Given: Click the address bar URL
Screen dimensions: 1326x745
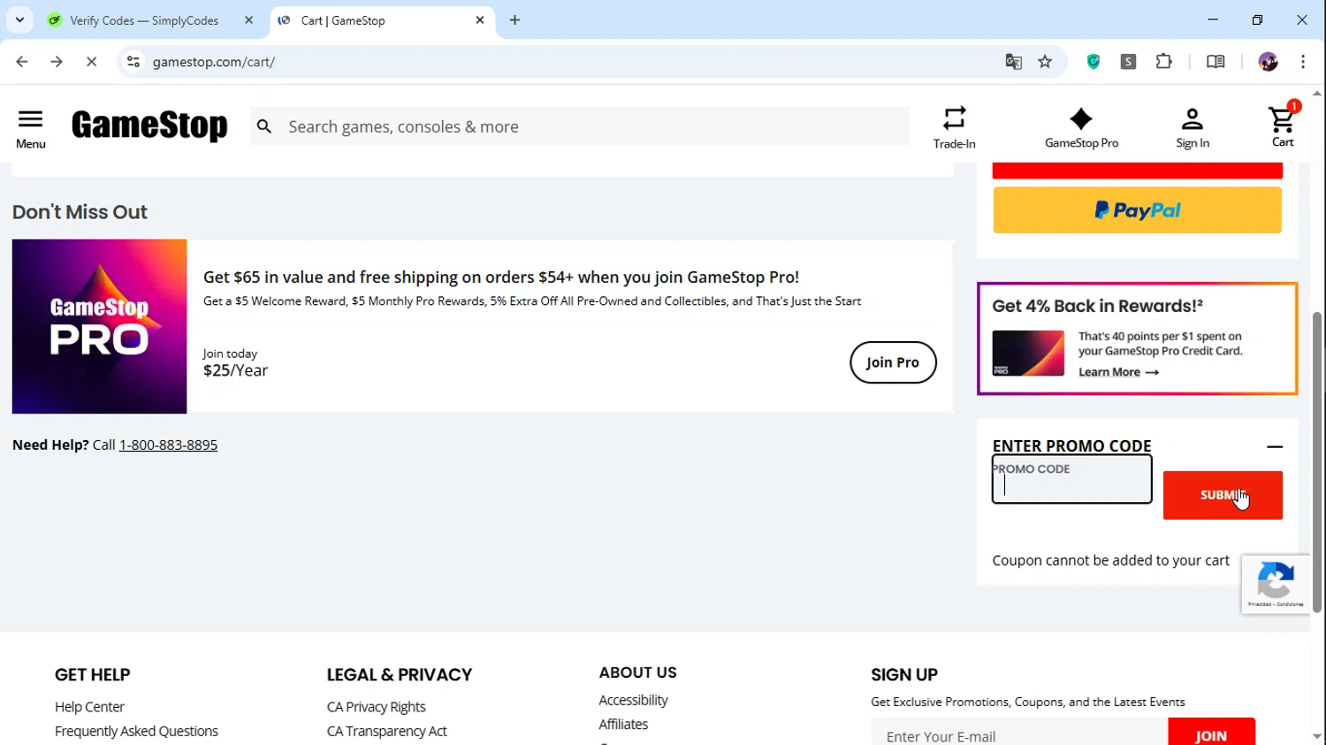Looking at the screenshot, I should (214, 62).
